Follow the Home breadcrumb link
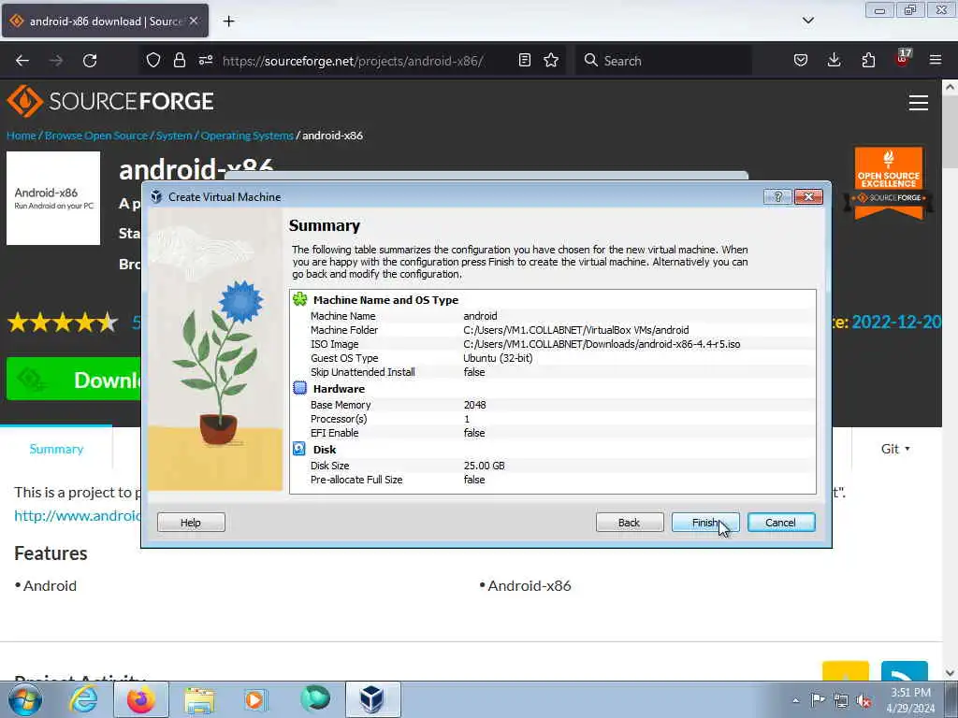The image size is (958, 718). coord(22,136)
